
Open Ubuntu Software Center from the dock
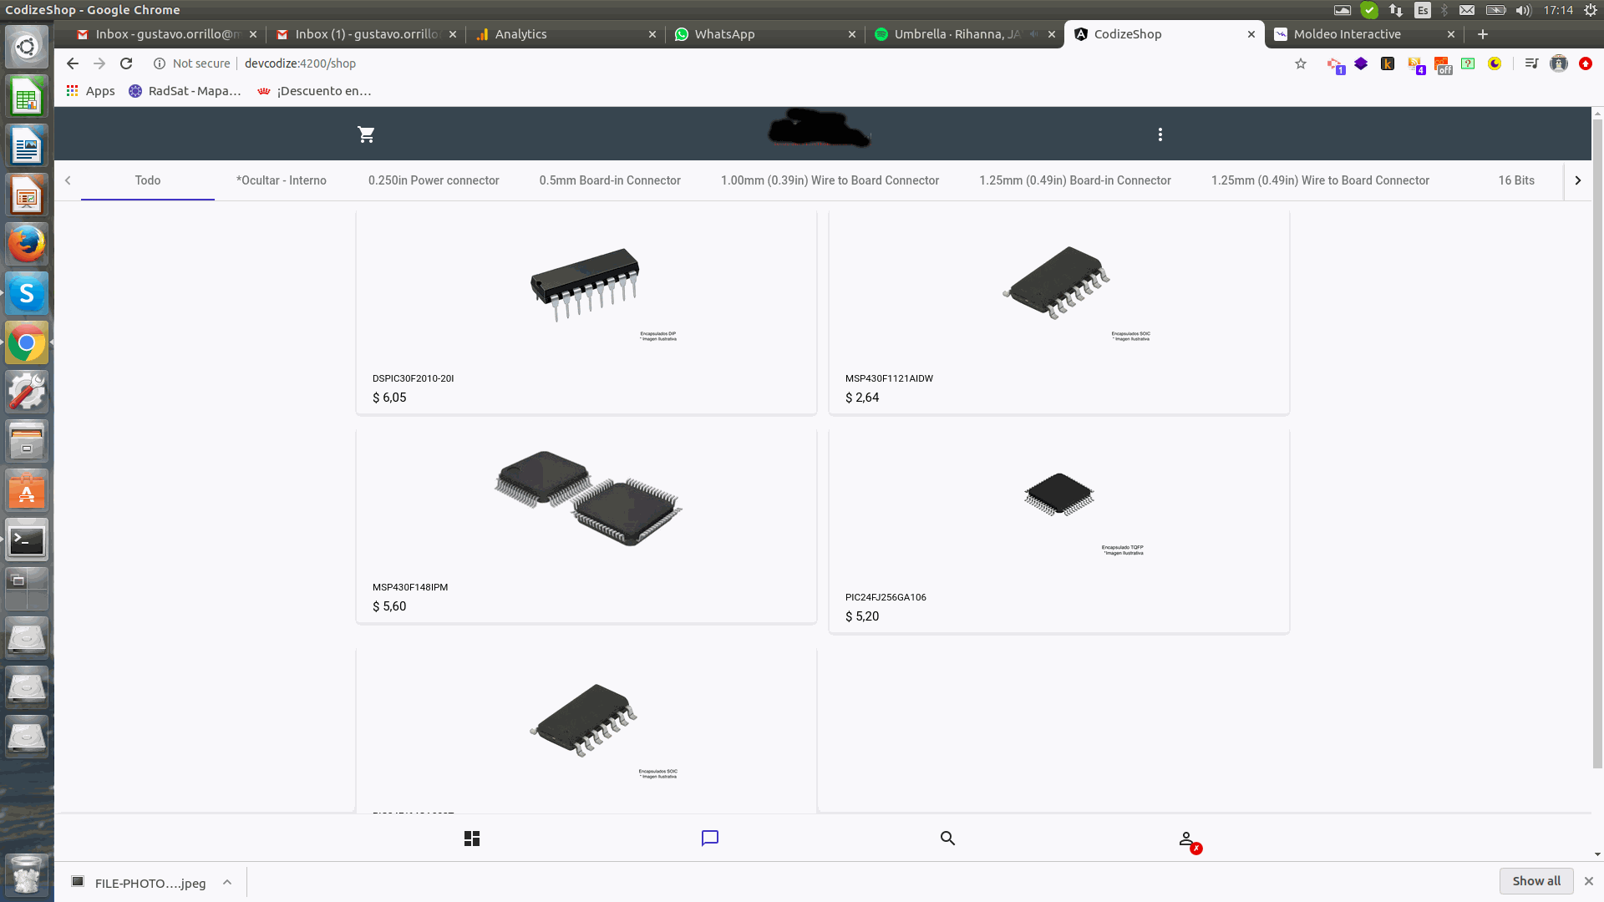point(27,491)
